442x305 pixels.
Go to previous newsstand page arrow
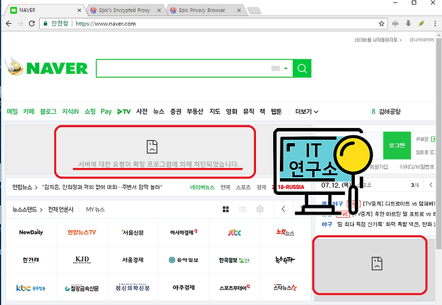tap(283, 209)
